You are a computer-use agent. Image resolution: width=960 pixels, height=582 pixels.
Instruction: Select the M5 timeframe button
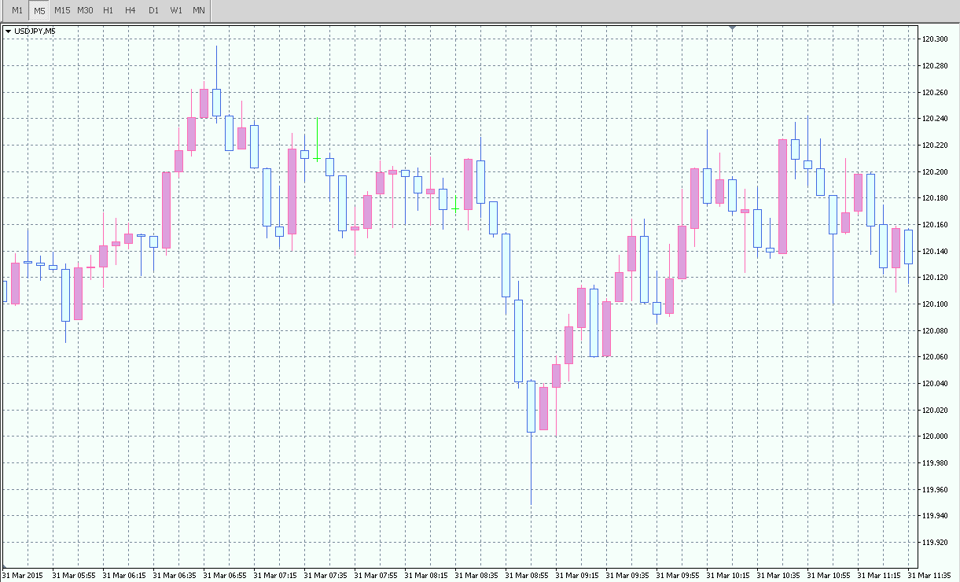(39, 10)
